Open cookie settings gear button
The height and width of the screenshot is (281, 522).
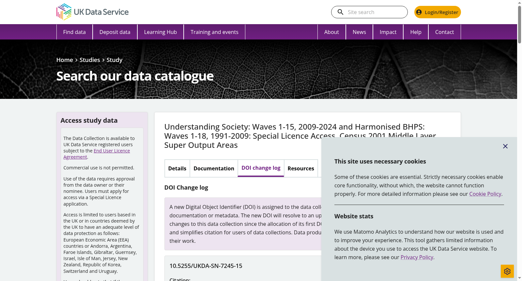pyautogui.click(x=507, y=271)
